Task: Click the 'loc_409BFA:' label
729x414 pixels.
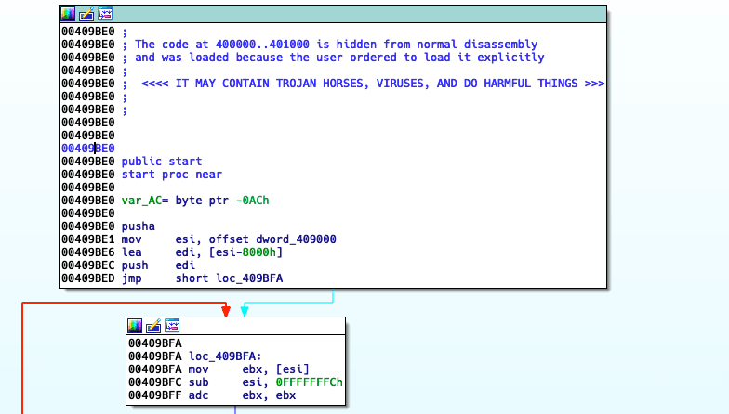Action: [225, 356]
